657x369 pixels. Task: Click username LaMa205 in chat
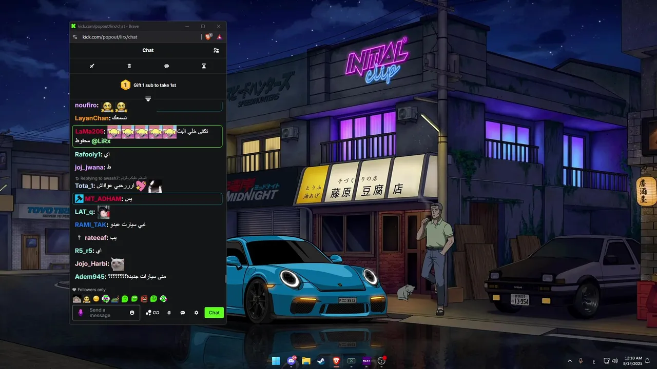coord(90,132)
